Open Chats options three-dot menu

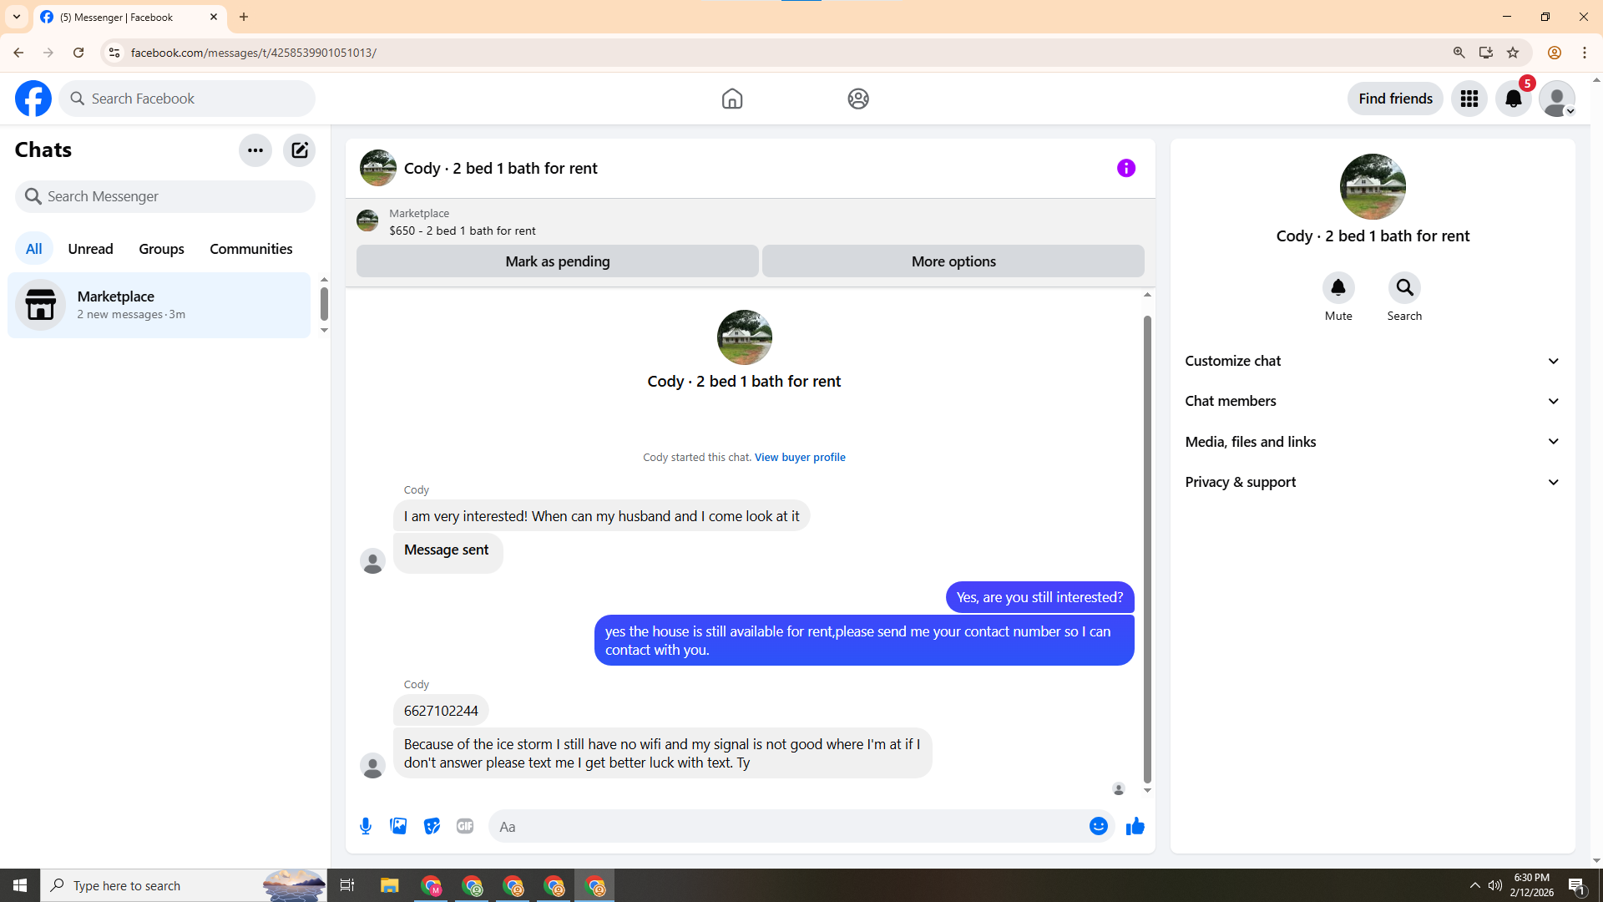point(255,150)
